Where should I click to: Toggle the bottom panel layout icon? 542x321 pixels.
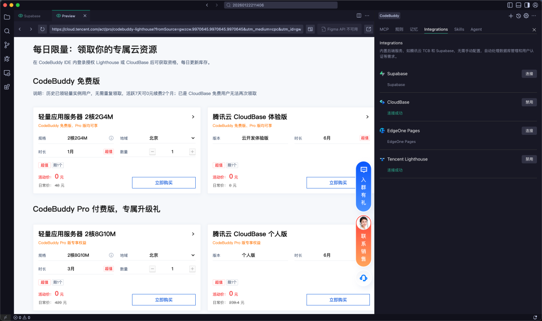(517, 5)
